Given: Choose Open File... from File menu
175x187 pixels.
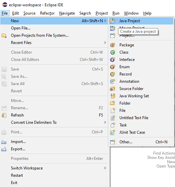Looking at the screenshot, I should point(54,28).
